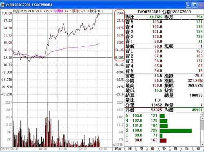
Task: Click the 漲幅 value 321.28%
Action: pyautogui.click(x=195, y=81)
